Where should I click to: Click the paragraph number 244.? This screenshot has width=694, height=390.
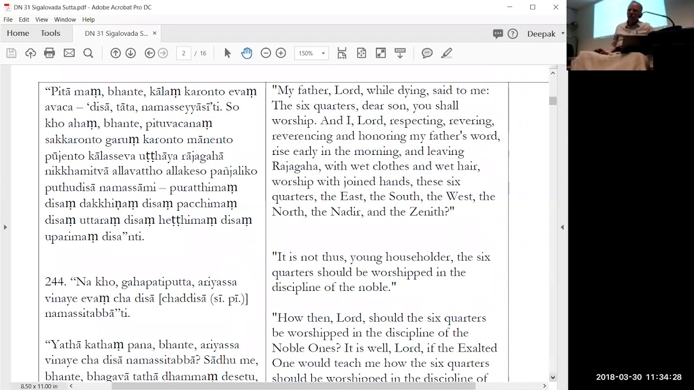pyautogui.click(x=56, y=282)
